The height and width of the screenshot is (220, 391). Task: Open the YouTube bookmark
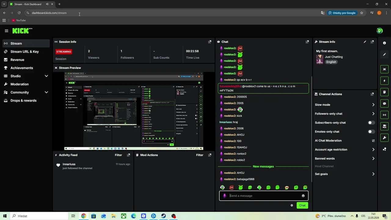pos(19,20)
